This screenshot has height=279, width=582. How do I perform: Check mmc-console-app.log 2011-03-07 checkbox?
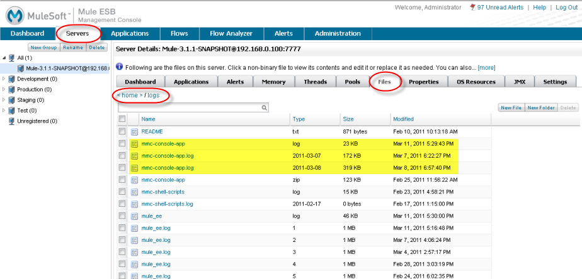122,156
